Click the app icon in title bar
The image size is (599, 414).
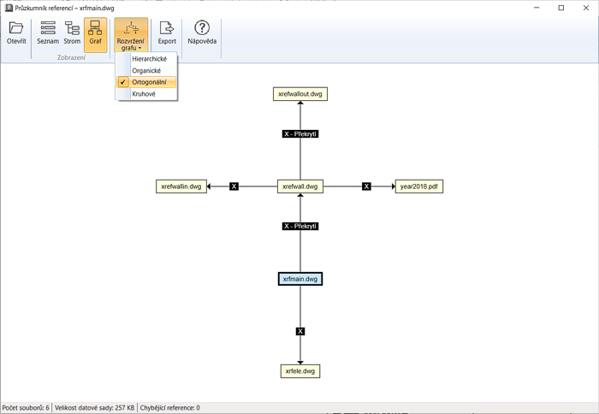coord(8,8)
